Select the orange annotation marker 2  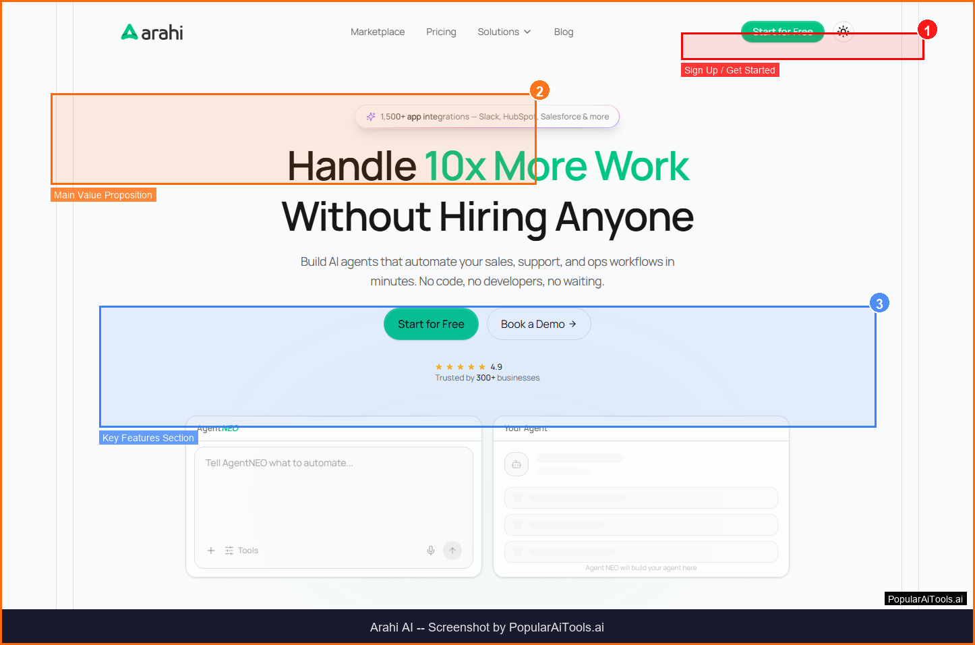(539, 91)
